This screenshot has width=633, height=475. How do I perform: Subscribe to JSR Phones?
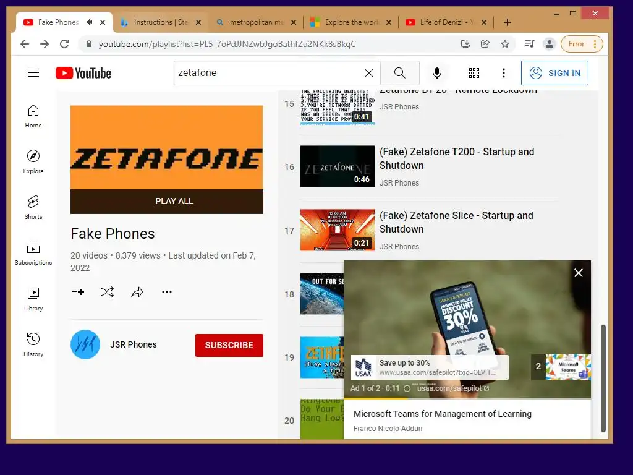[x=229, y=345]
